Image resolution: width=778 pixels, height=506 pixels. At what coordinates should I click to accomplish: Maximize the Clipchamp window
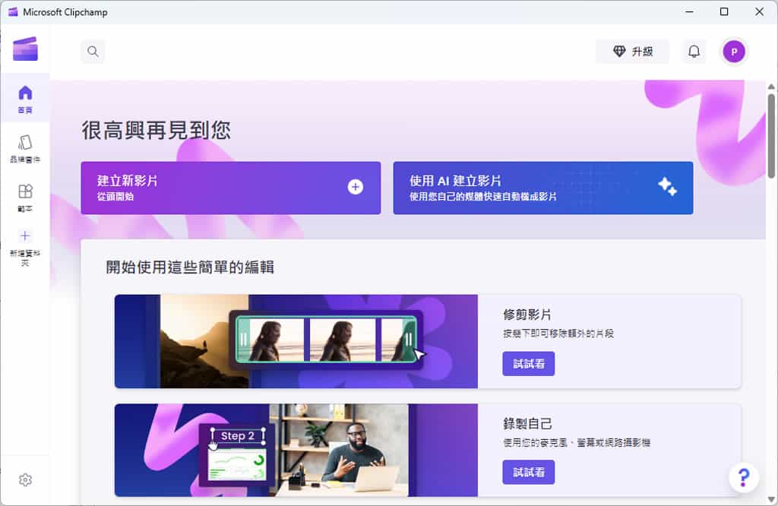pyautogui.click(x=724, y=12)
